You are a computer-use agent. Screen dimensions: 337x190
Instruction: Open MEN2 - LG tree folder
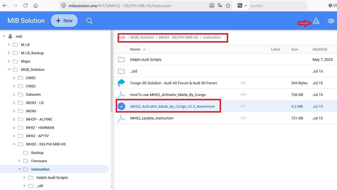point(35,103)
